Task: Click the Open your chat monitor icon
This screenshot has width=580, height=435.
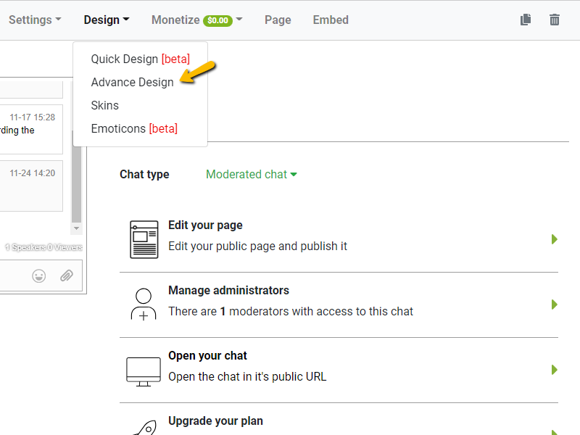Action: point(144,370)
